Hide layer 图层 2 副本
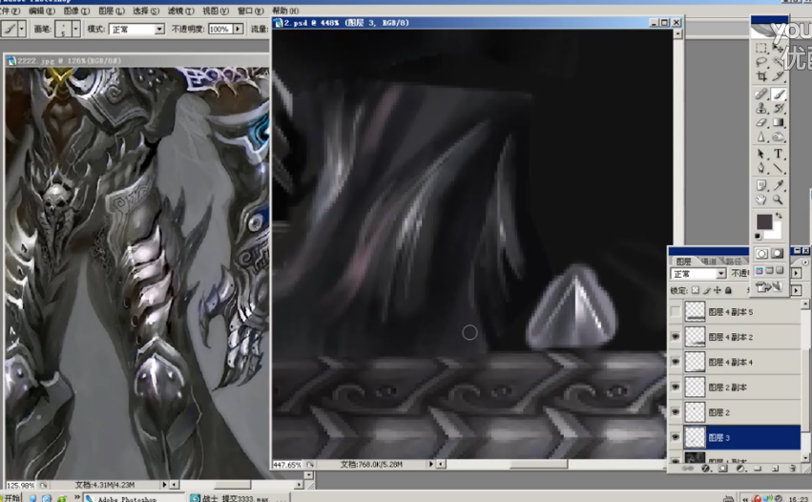812x502 pixels. (x=676, y=387)
